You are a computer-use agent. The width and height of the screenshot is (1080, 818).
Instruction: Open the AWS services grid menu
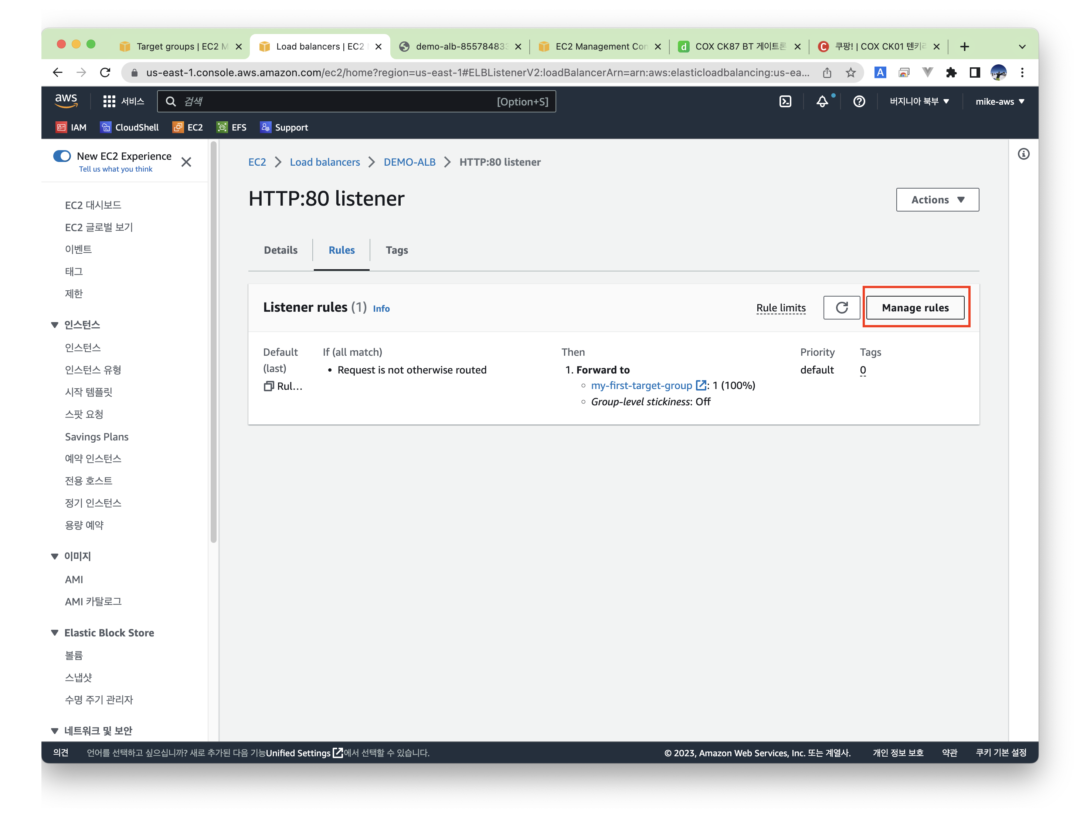point(109,102)
